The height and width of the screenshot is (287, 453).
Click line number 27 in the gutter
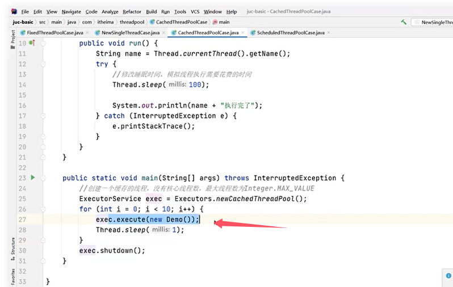point(22,220)
